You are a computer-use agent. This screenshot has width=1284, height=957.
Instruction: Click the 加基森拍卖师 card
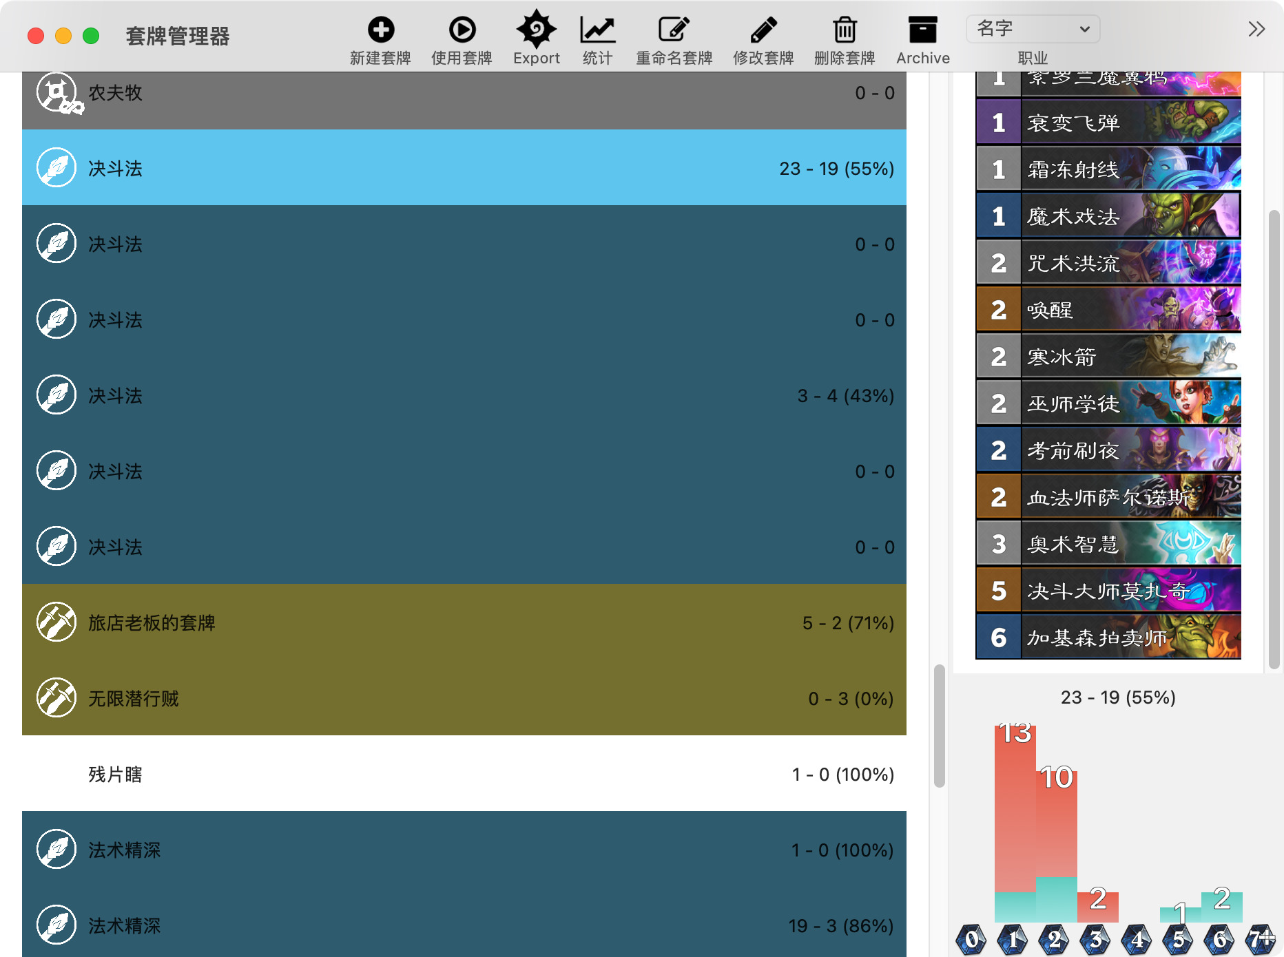click(x=1108, y=638)
